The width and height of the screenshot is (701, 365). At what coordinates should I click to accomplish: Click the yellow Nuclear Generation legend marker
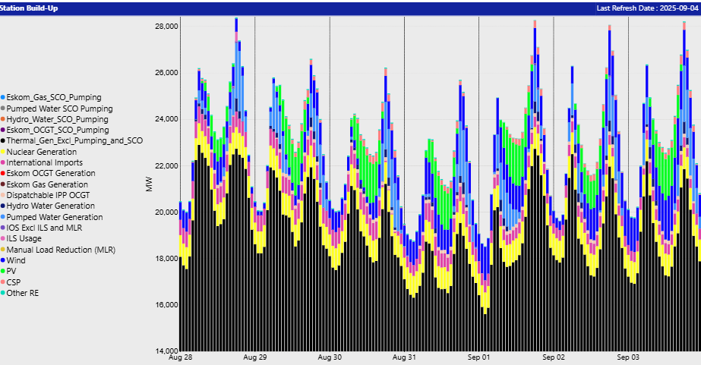[x=3, y=152]
